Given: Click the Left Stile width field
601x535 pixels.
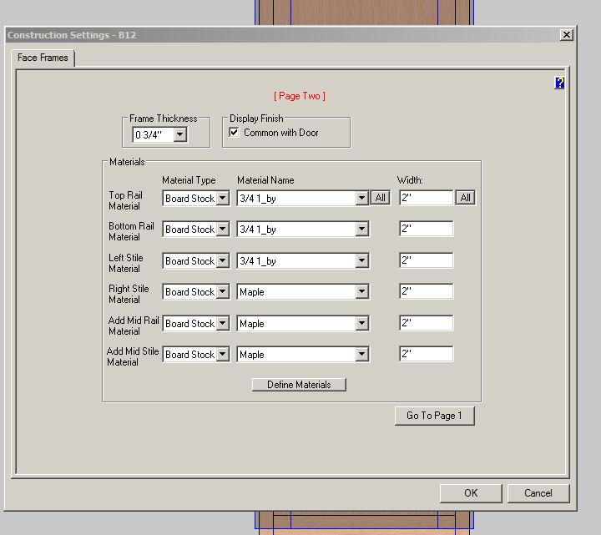Looking at the screenshot, I should click(426, 260).
